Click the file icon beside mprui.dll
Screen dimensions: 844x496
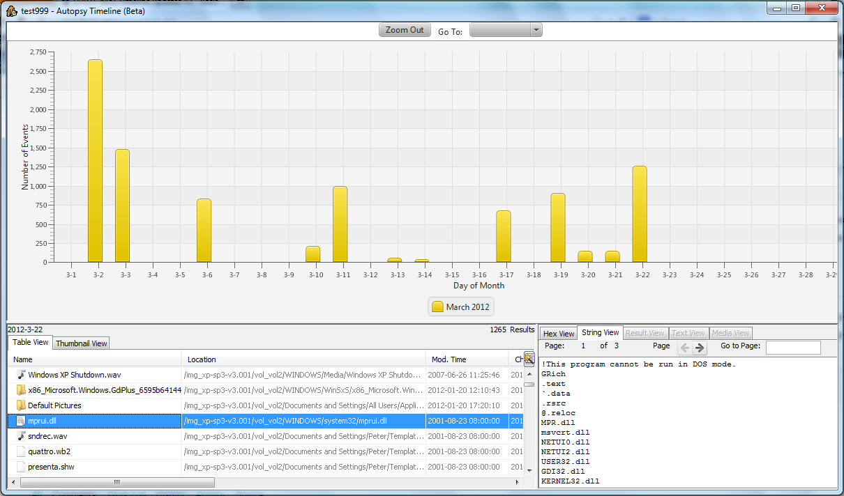tap(21, 421)
